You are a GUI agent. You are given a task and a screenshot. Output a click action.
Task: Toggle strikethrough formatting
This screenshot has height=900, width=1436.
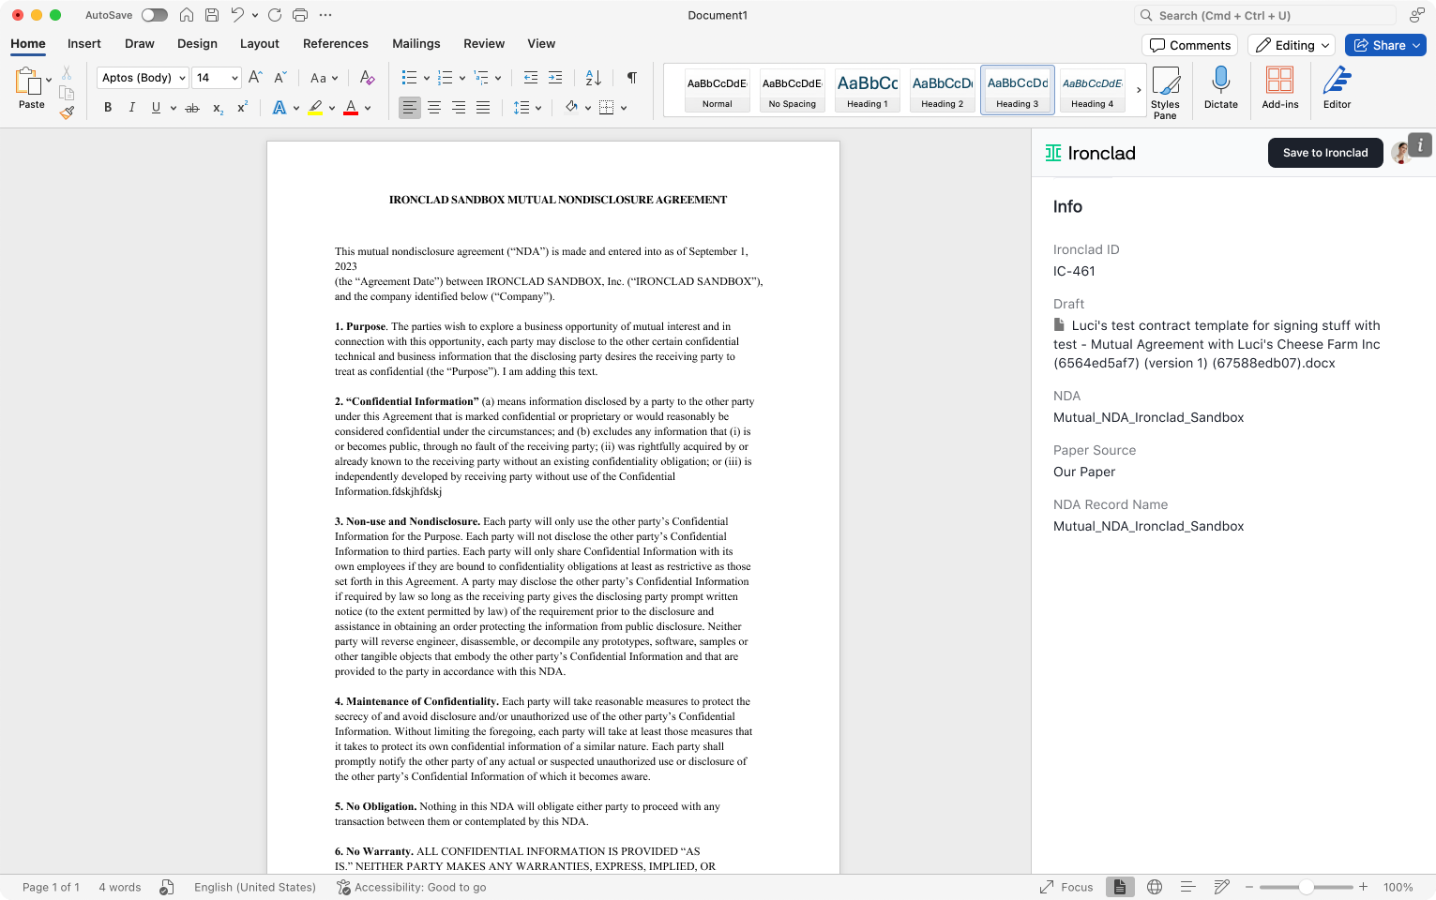tap(192, 108)
